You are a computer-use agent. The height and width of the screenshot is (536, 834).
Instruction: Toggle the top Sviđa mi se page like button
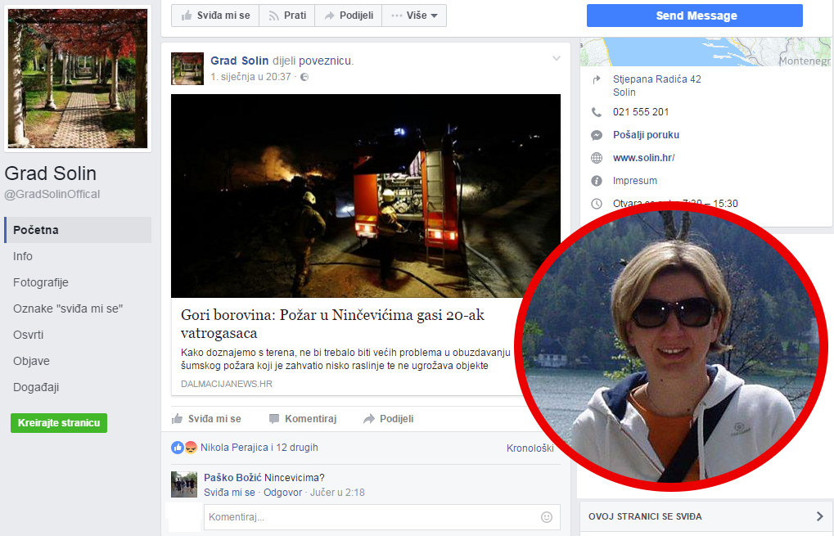click(215, 16)
